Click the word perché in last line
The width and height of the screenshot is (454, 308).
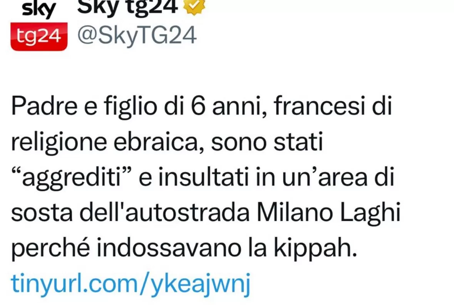pos(50,249)
